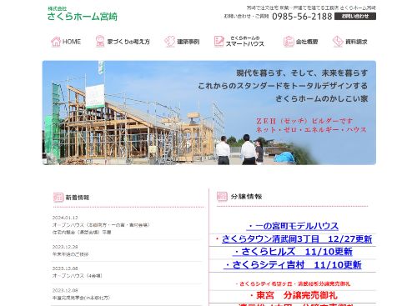Click the 分譲情報 heading icon

pyautogui.click(x=222, y=196)
